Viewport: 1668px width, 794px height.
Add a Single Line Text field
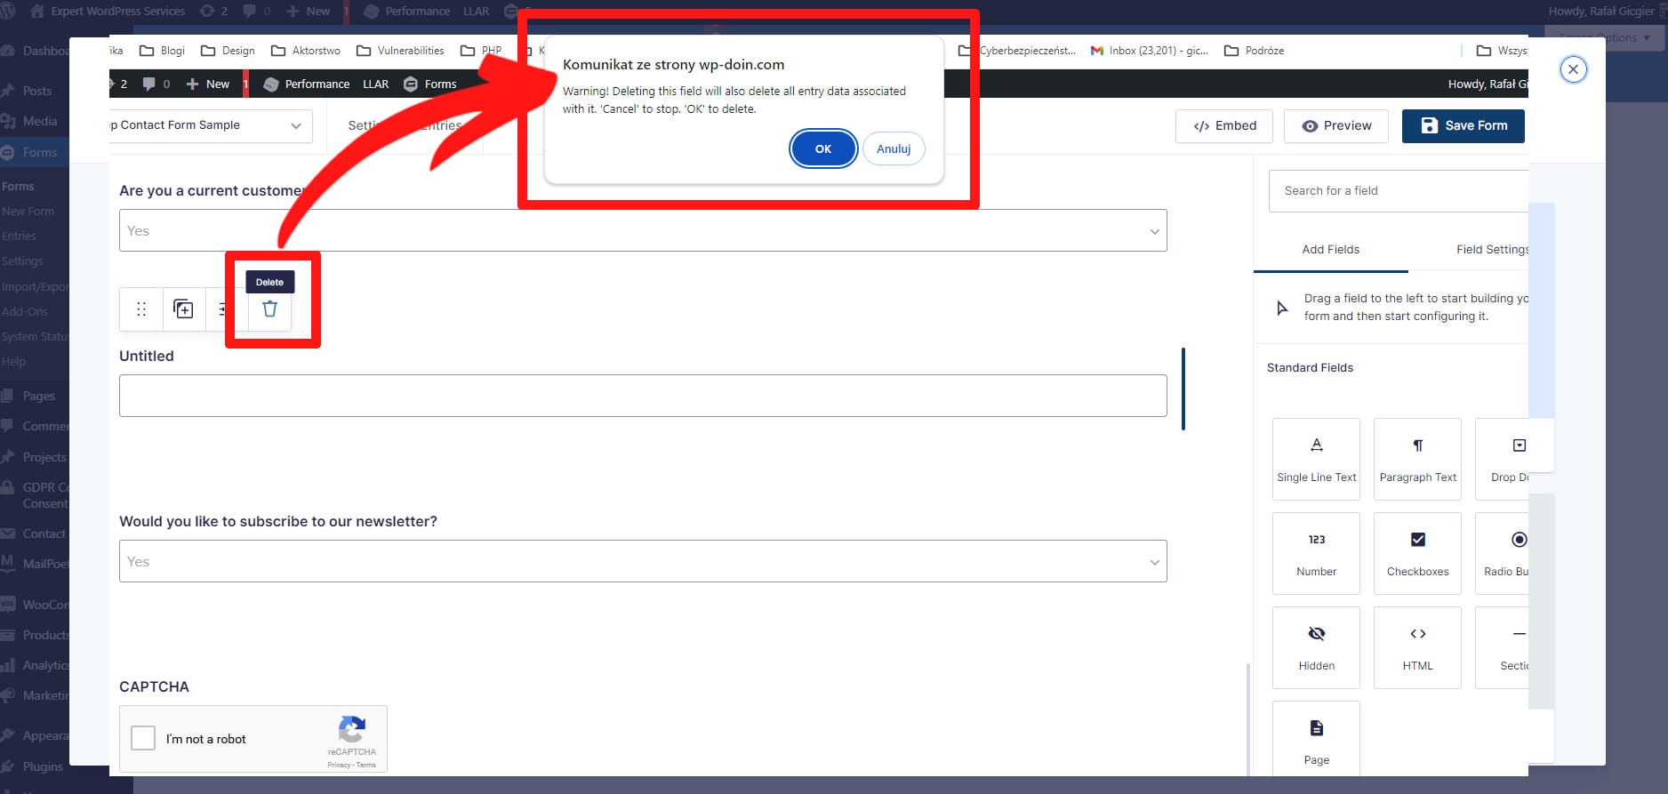point(1316,461)
